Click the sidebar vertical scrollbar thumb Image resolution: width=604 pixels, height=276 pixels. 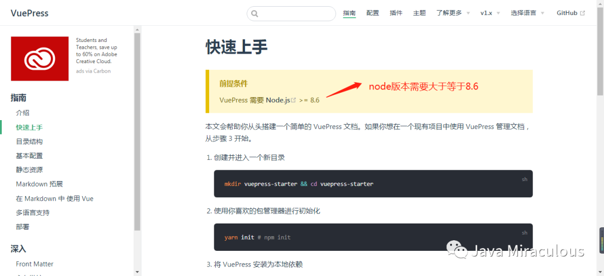tap(137, 132)
